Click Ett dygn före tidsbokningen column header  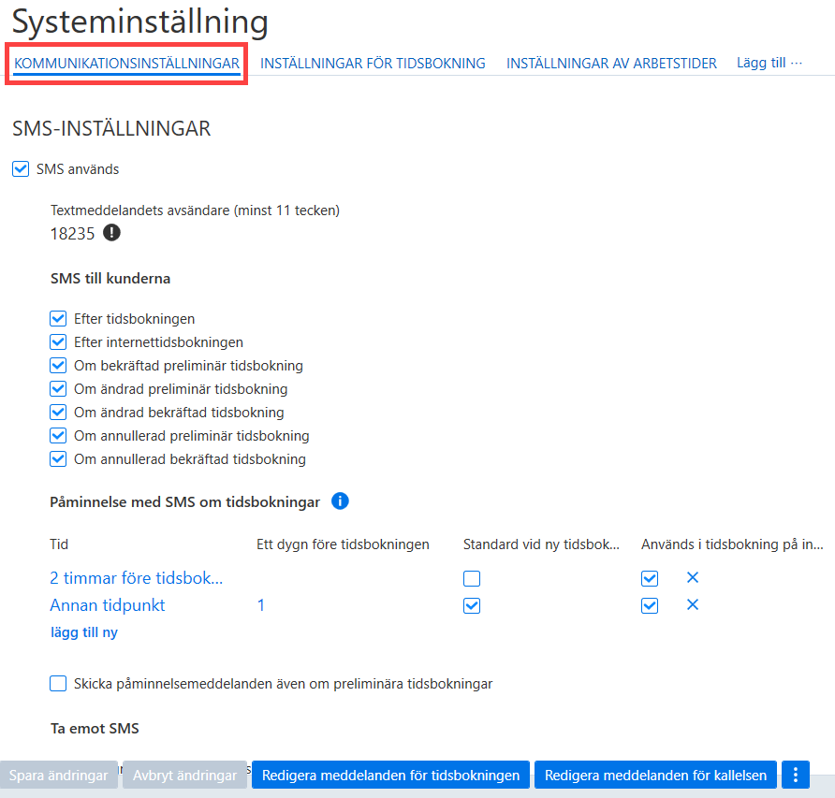point(343,544)
